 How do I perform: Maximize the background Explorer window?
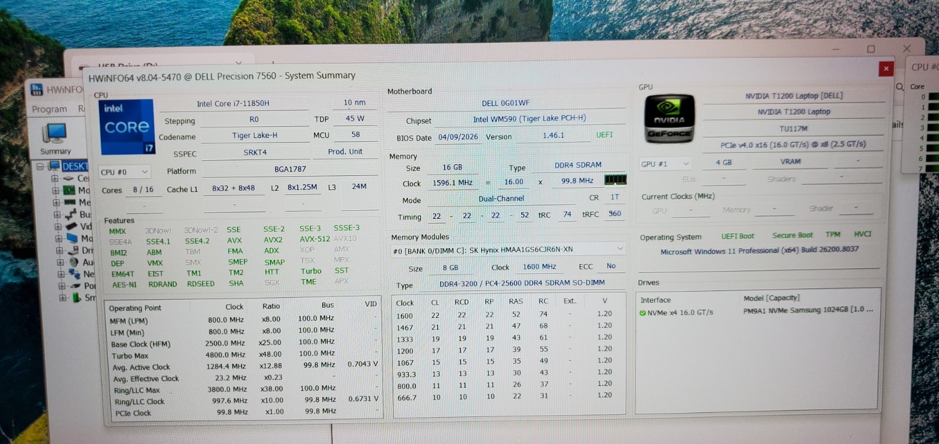(x=871, y=49)
